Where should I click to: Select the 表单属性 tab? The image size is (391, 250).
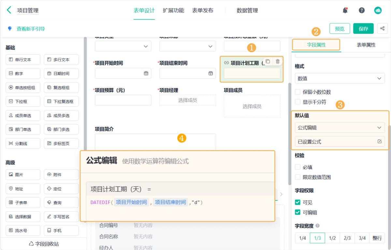click(x=366, y=45)
